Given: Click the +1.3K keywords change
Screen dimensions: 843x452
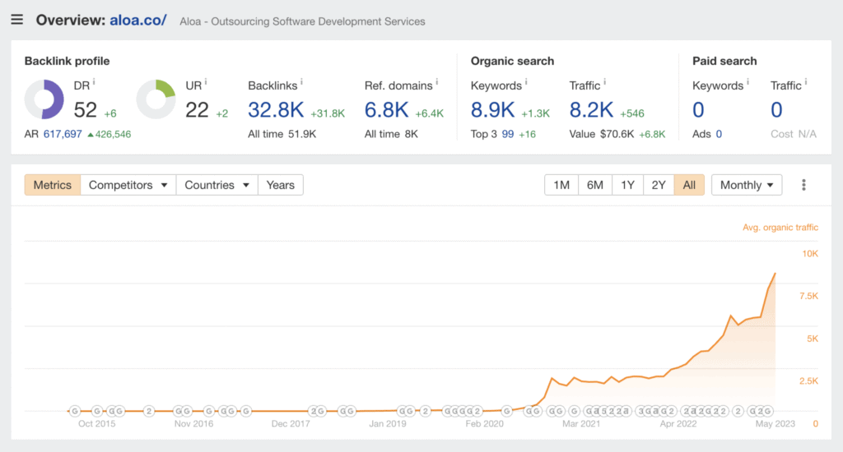Looking at the screenshot, I should coord(535,113).
